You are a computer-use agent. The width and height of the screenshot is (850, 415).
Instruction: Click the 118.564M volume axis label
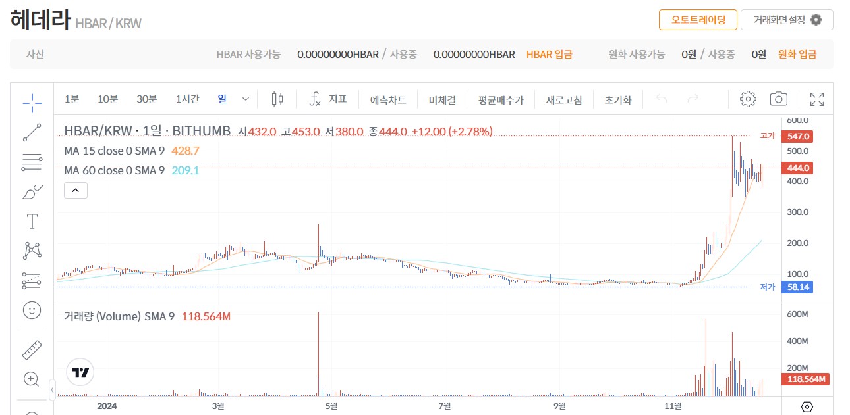(x=805, y=379)
